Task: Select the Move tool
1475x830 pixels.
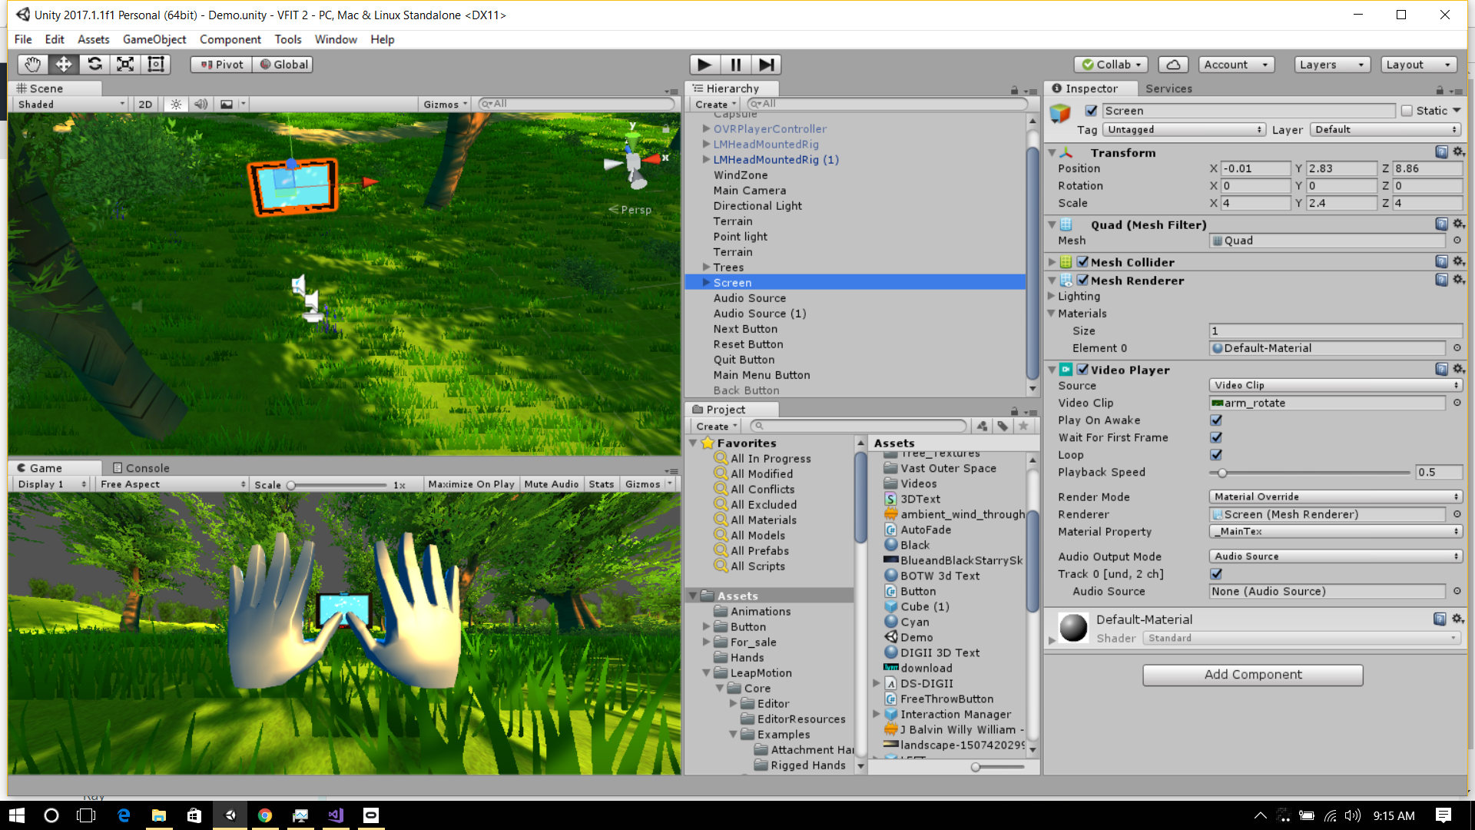Action: [64, 65]
